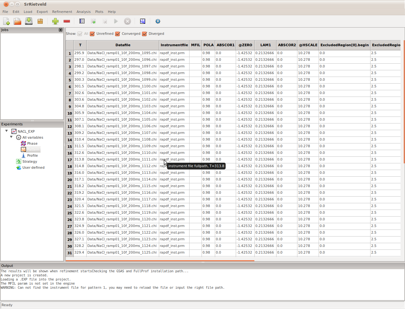Image resolution: width=405 pixels, height=309 pixels.
Task: Click the green plus add icon
Action: click(x=55, y=21)
